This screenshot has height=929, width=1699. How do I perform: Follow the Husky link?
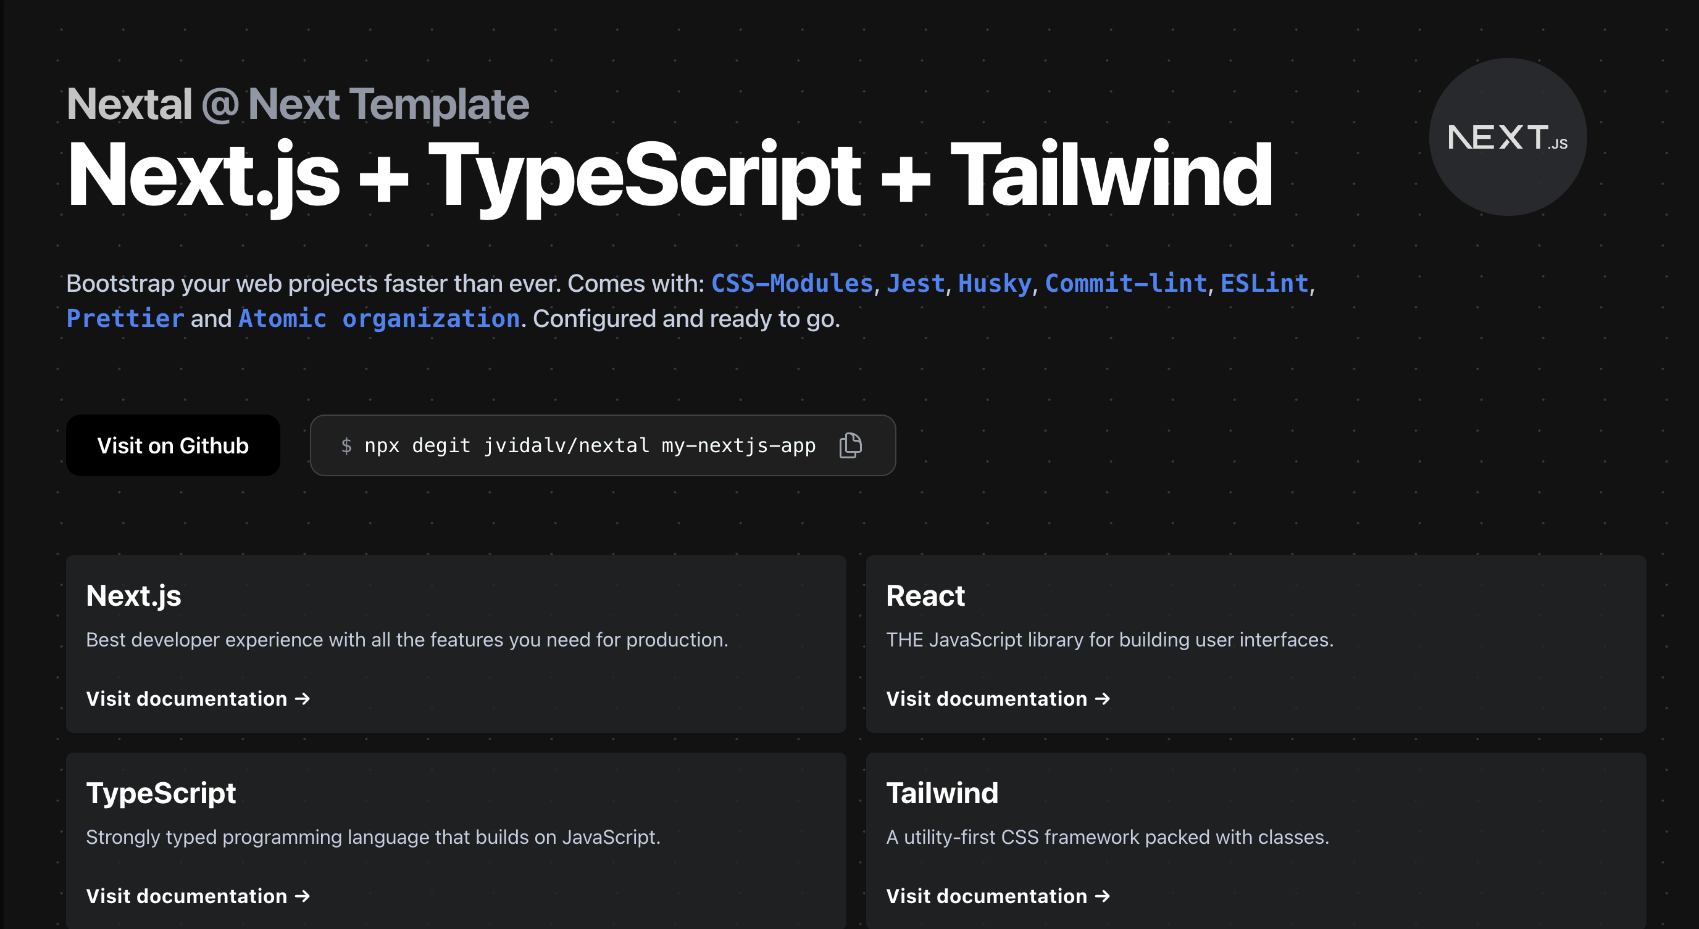[994, 283]
